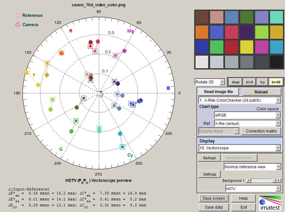Image resolution: width=285 pixels, height=212 pixels.
Task: Click the Reload button
Action: [x=261, y=92]
